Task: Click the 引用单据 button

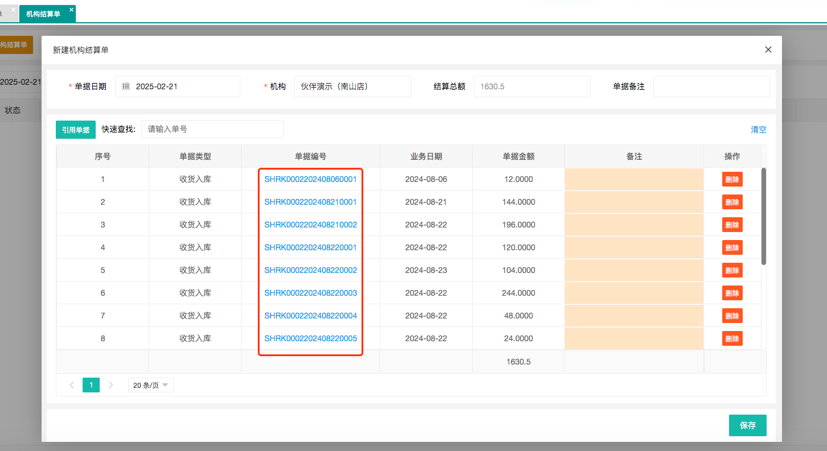Action: coord(76,130)
